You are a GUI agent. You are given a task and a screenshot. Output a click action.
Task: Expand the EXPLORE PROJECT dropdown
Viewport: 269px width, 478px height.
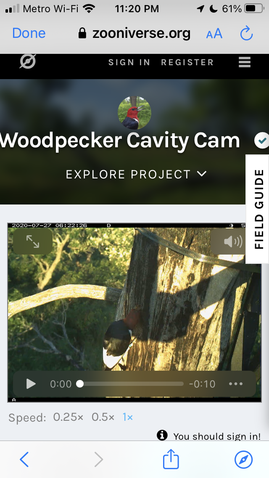136,174
